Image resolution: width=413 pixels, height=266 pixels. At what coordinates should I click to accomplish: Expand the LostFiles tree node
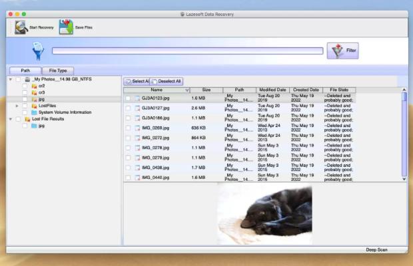coord(17,106)
